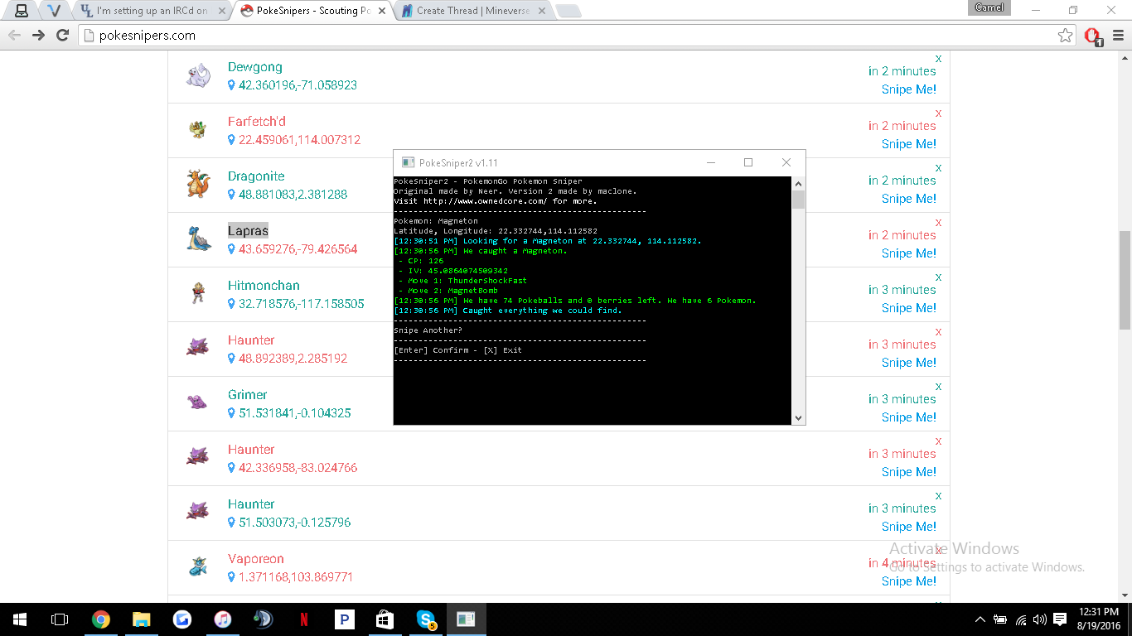Select the PokeSnipers browser tab
Image resolution: width=1132 pixels, height=636 pixels.
pyautogui.click(x=311, y=11)
